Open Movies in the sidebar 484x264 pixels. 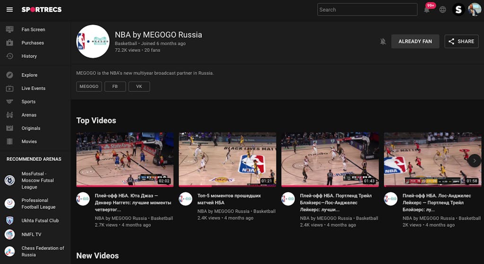point(29,141)
